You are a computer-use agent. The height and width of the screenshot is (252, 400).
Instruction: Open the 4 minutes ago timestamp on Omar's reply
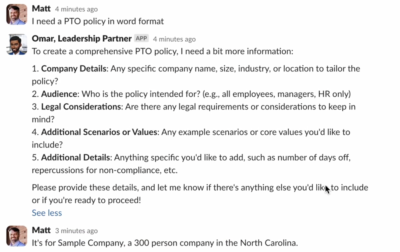(174, 39)
